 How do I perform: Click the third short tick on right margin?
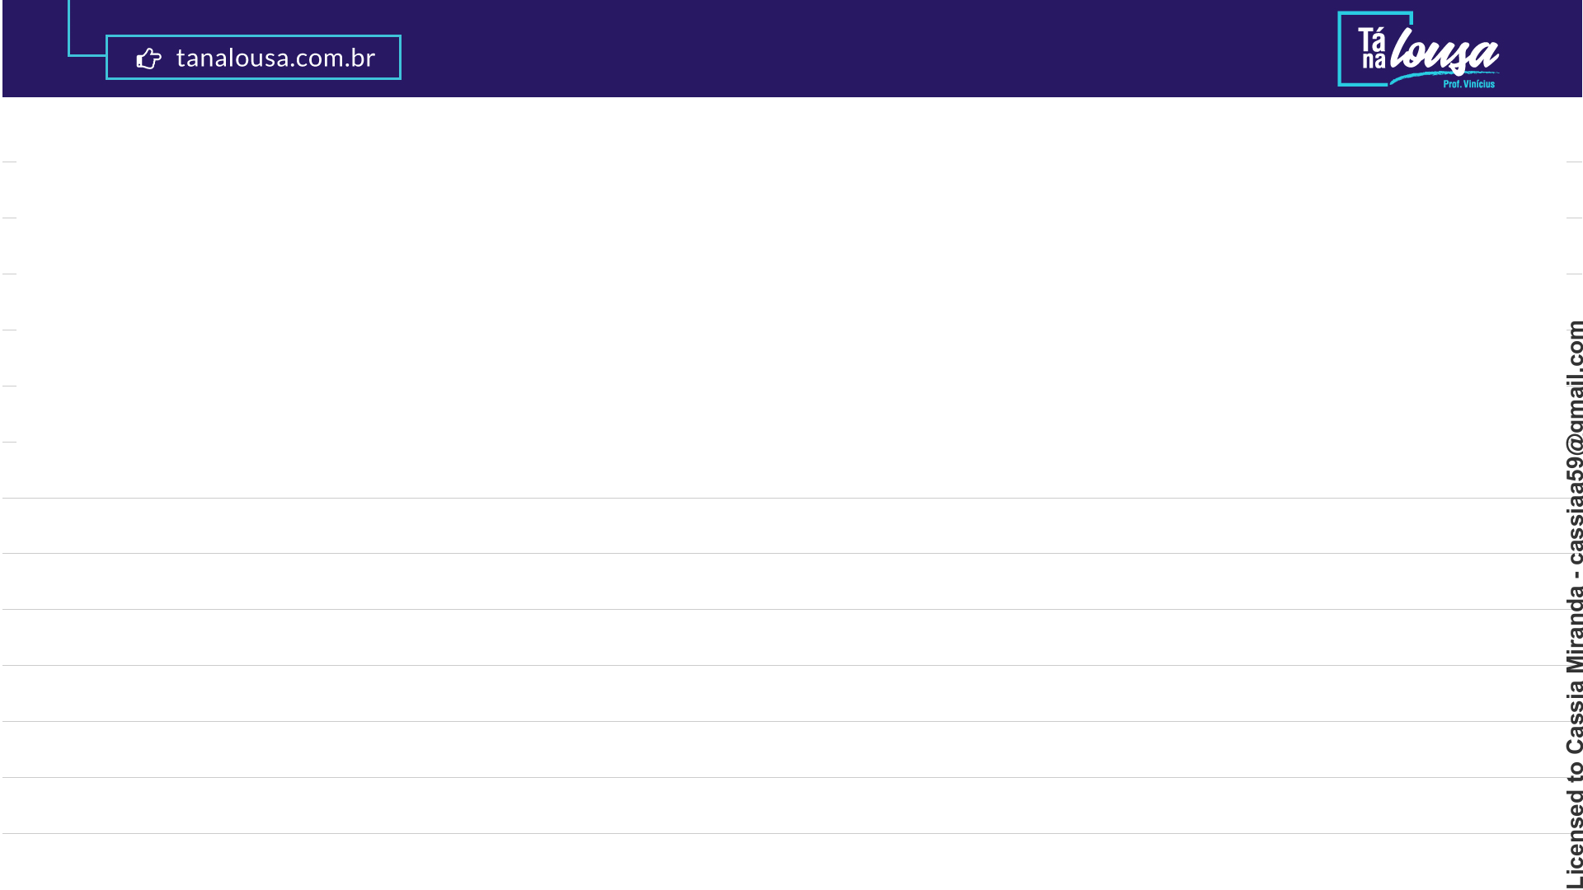tap(1573, 274)
